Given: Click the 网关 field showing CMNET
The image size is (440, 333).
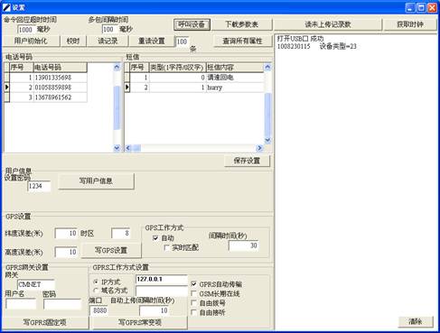Looking at the screenshot, I should (36, 284).
